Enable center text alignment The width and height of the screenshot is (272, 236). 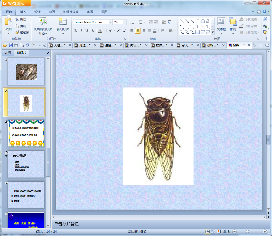138,31
